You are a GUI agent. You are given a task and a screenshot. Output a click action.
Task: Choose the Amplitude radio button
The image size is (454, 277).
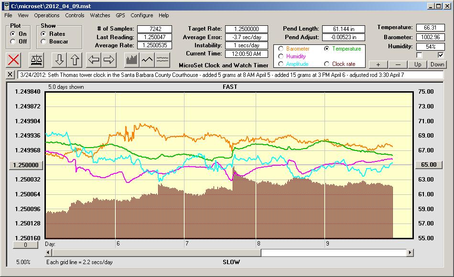point(281,64)
